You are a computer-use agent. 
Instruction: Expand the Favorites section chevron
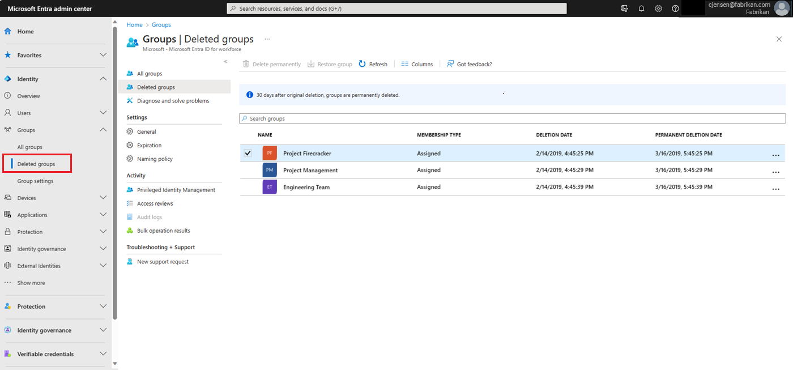pyautogui.click(x=103, y=56)
